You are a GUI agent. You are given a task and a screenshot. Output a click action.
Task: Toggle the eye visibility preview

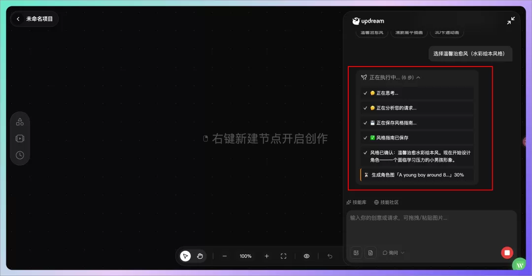point(306,256)
